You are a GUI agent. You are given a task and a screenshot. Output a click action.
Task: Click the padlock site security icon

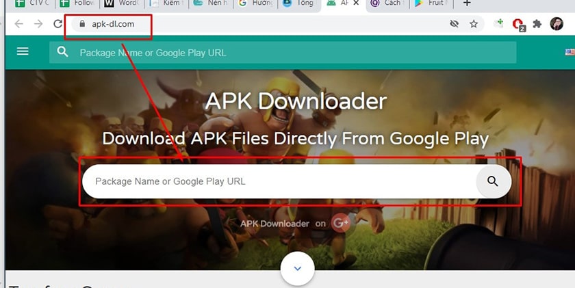point(82,24)
